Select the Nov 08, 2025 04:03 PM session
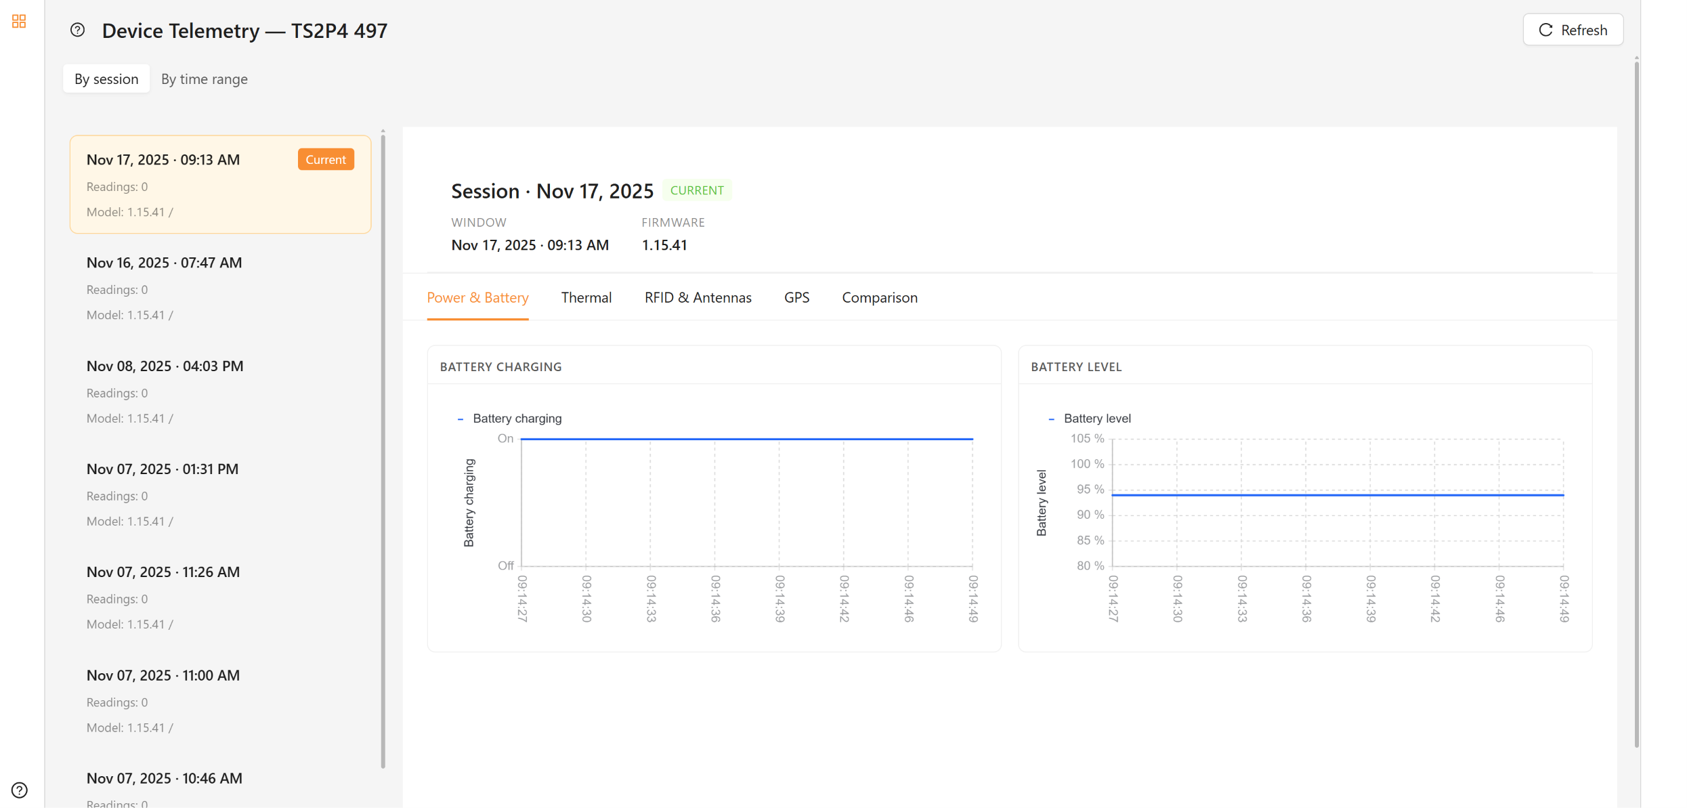The image size is (1687, 808). [220, 391]
